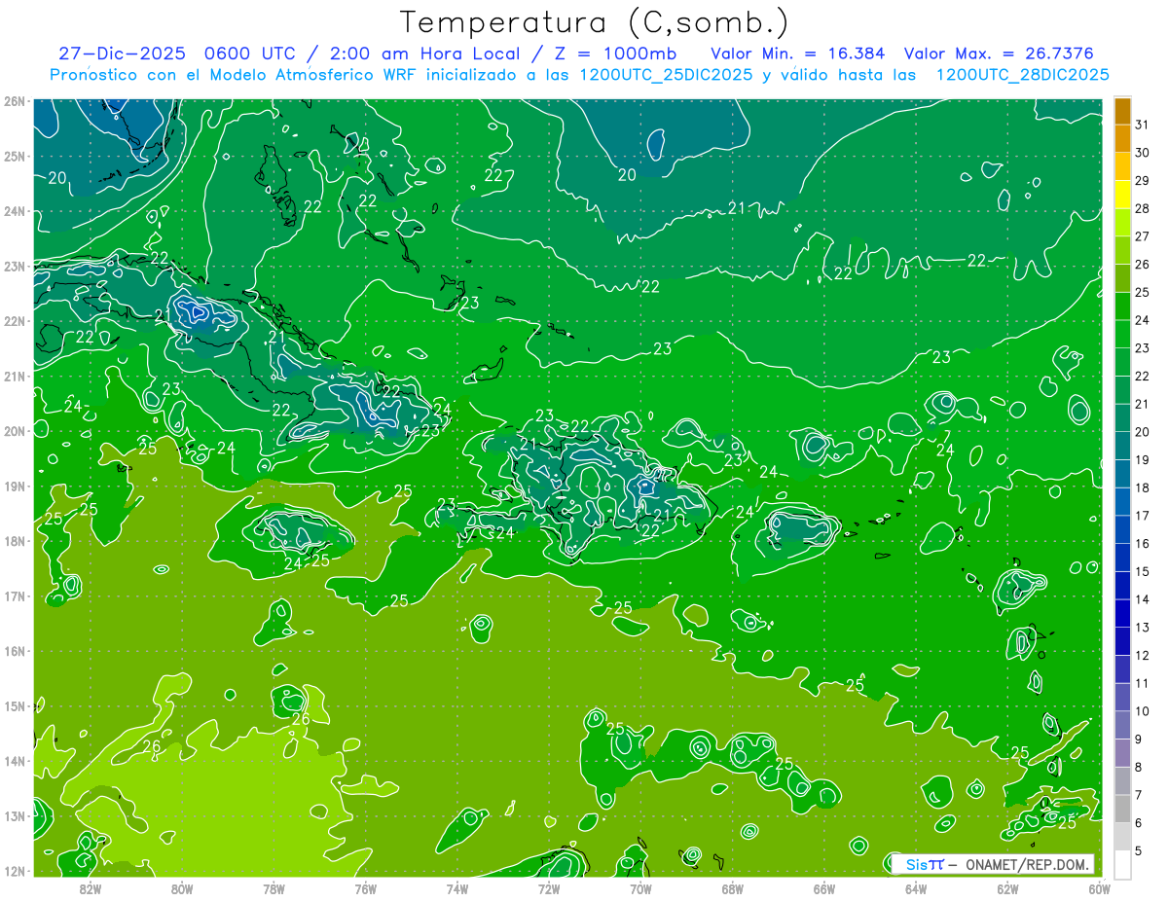Pick the yellow legend swatch between 28 and 29

[x=1122, y=194]
